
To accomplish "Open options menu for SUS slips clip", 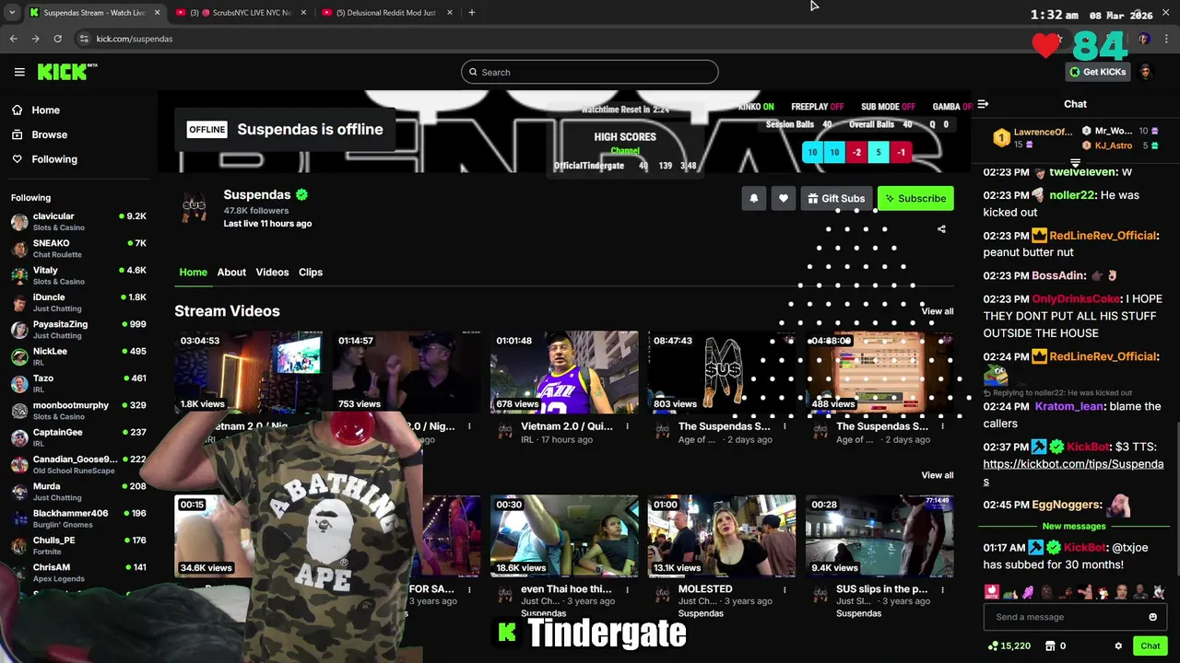I will (x=942, y=589).
